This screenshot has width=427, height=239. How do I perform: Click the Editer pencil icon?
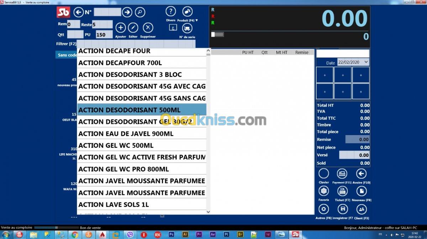133,28
